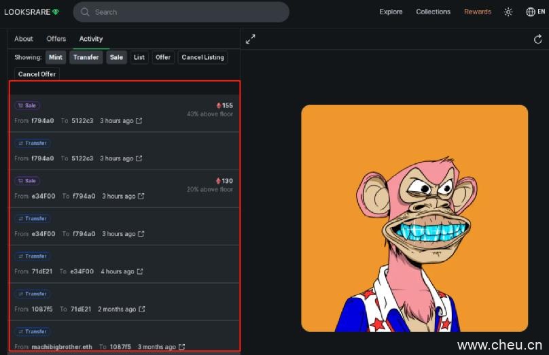
Task: Click the expand fullscreen arrows icon
Action: click(x=250, y=39)
